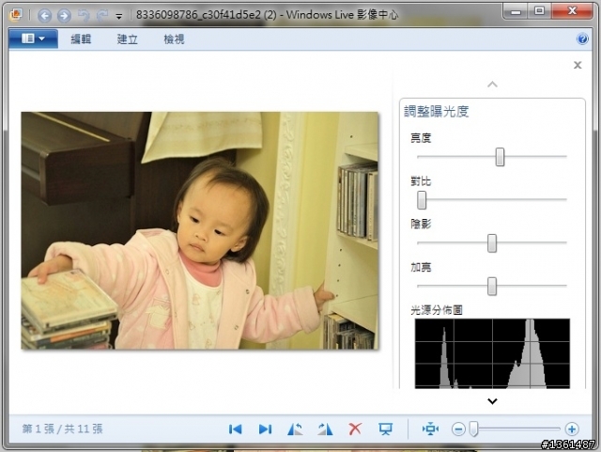This screenshot has width=601, height=452.
Task: Click the 陰影 label
Action: [421, 224]
